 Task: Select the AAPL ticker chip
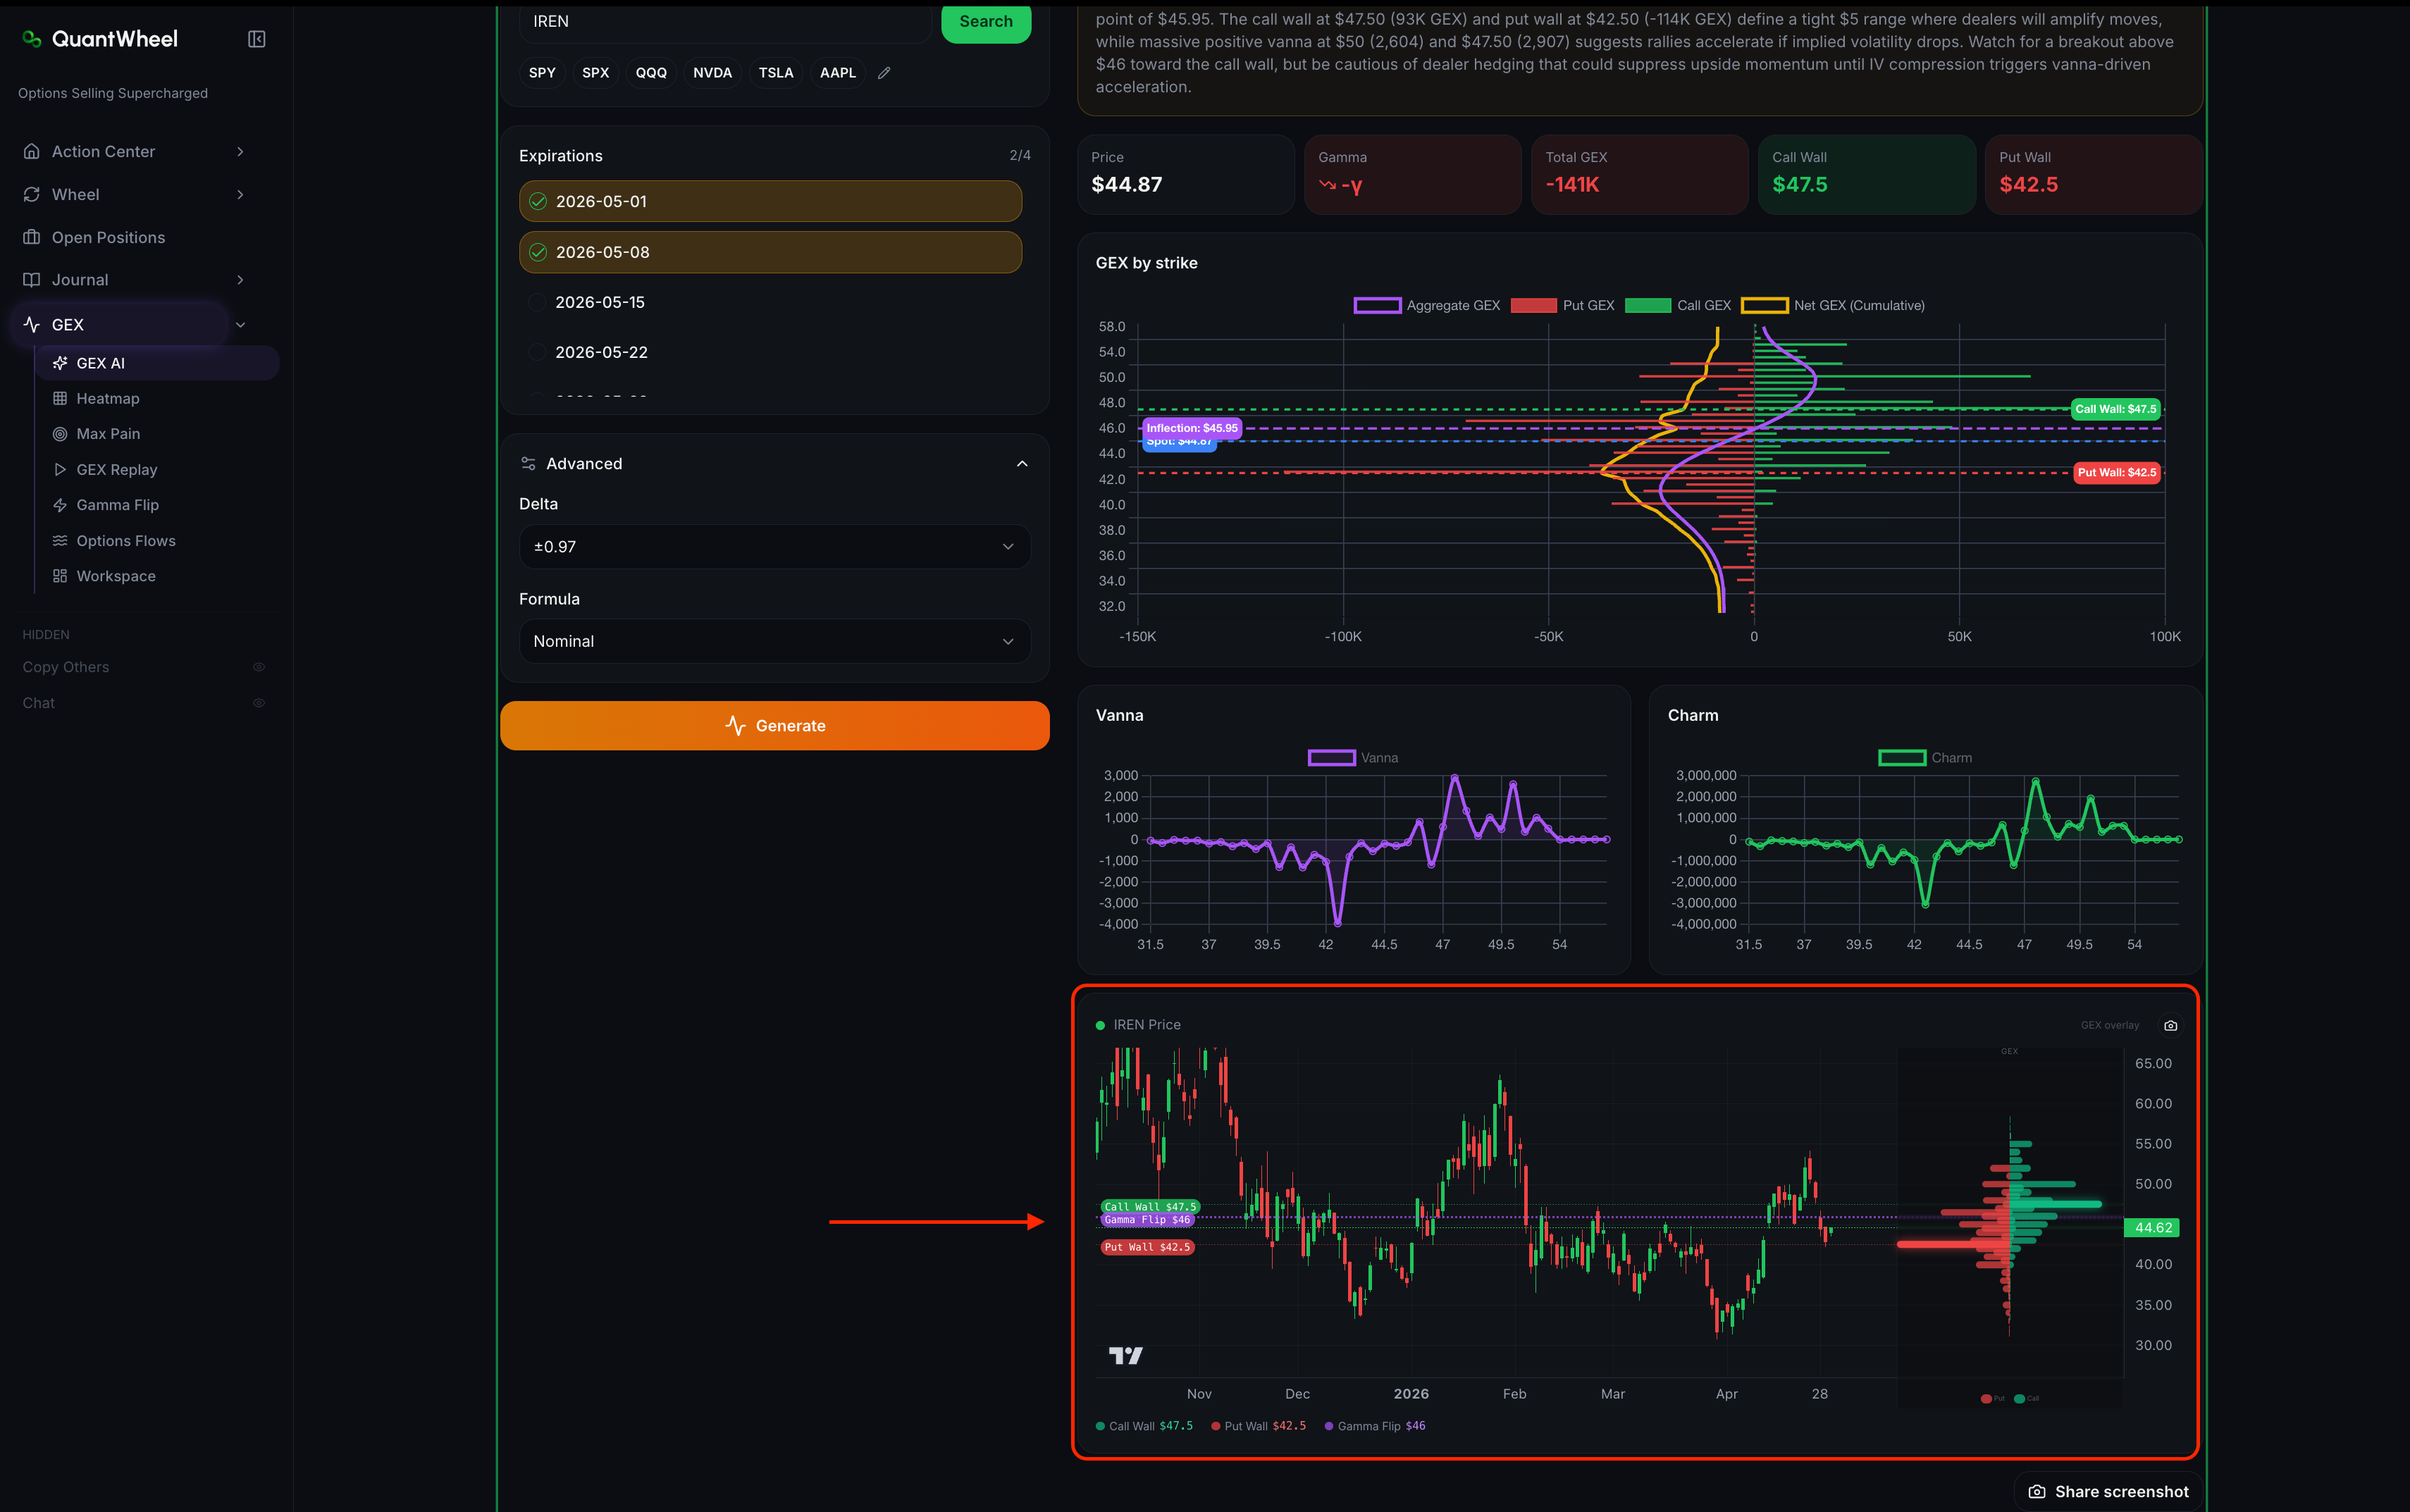pos(838,73)
